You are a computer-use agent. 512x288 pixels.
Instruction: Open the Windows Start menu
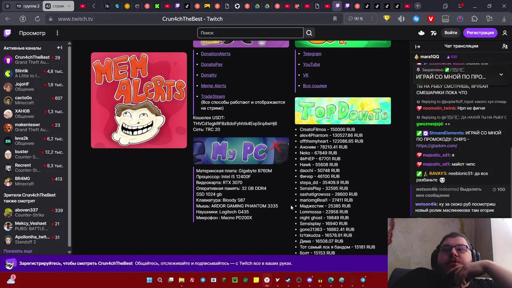(x=149, y=280)
